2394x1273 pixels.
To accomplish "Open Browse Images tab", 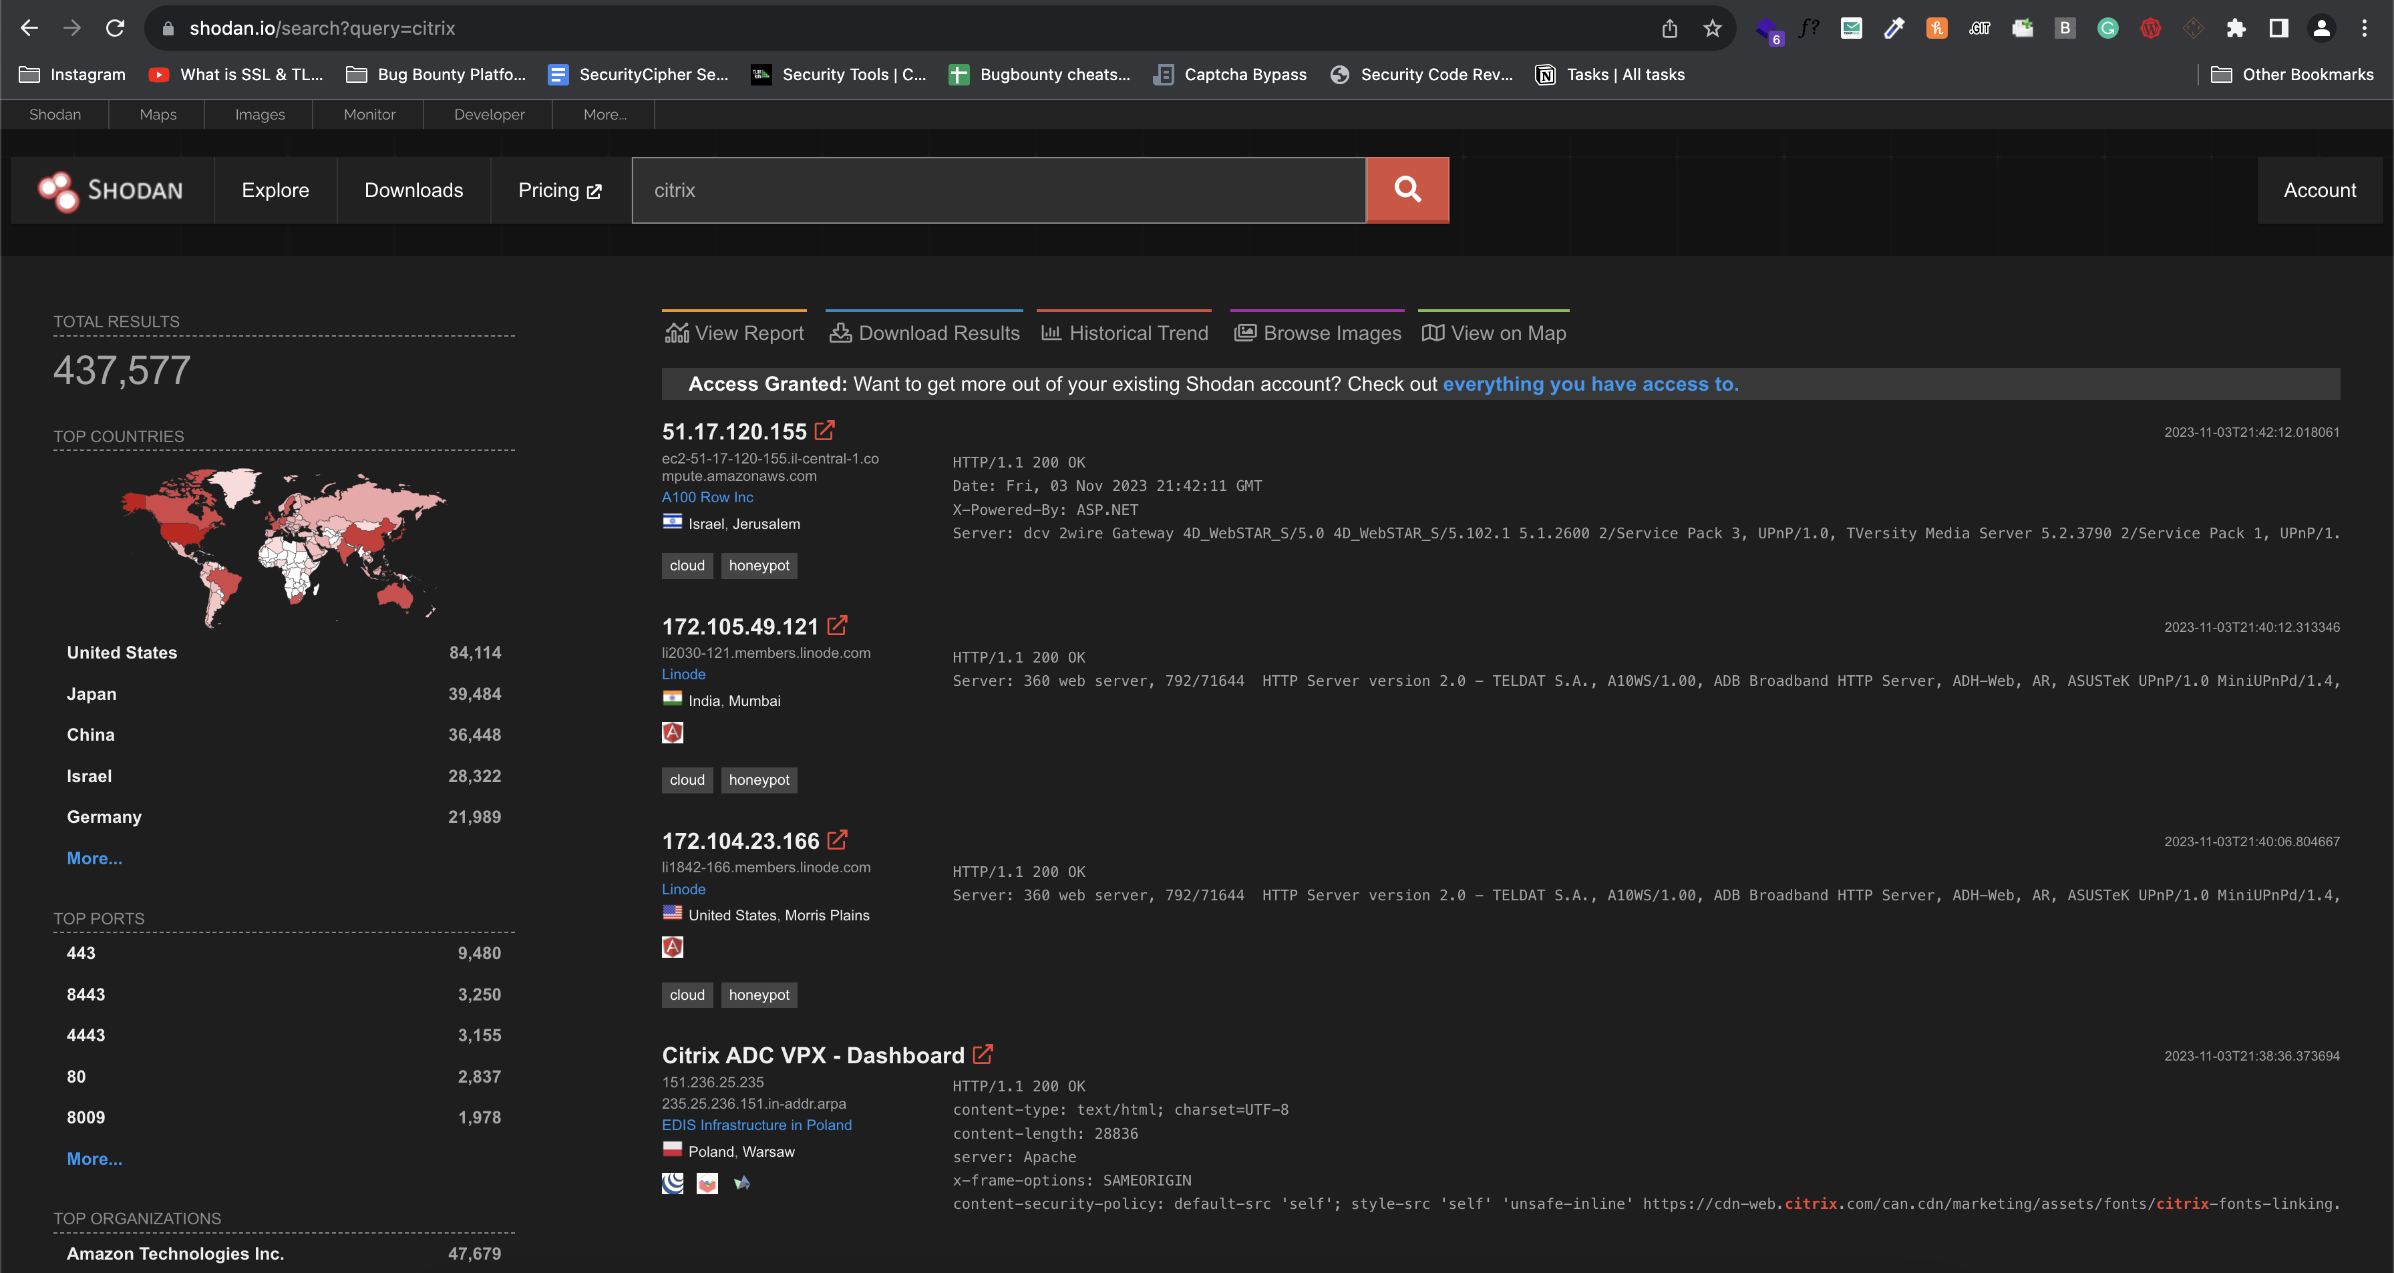I will (x=1317, y=333).
